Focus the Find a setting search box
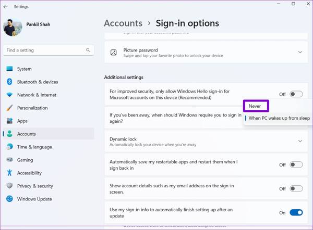Viewport: 313px width, 230px height. coord(49,50)
